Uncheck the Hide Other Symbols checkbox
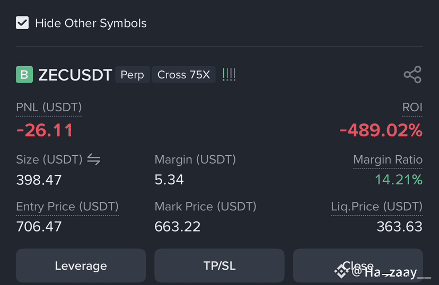The width and height of the screenshot is (439, 285). (x=22, y=23)
